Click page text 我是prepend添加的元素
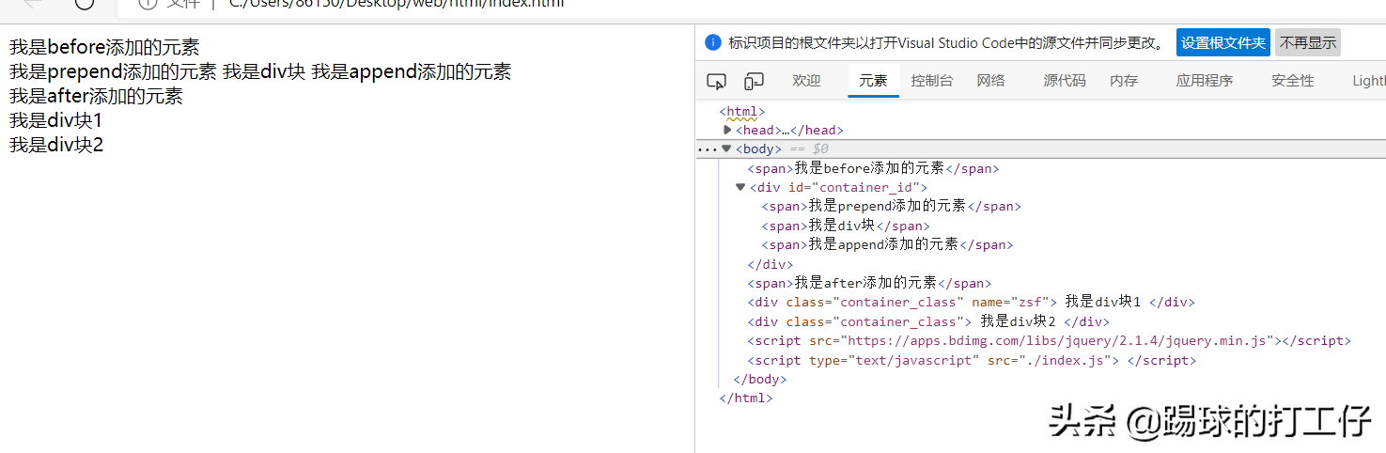 [x=113, y=71]
